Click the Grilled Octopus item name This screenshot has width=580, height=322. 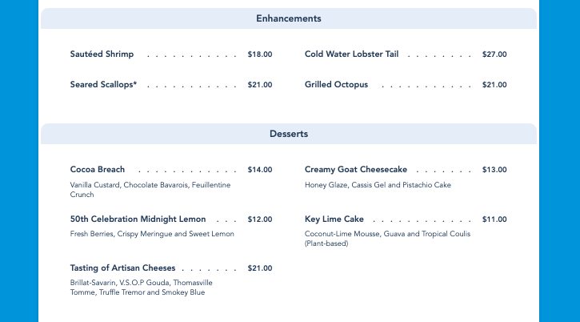[336, 85]
